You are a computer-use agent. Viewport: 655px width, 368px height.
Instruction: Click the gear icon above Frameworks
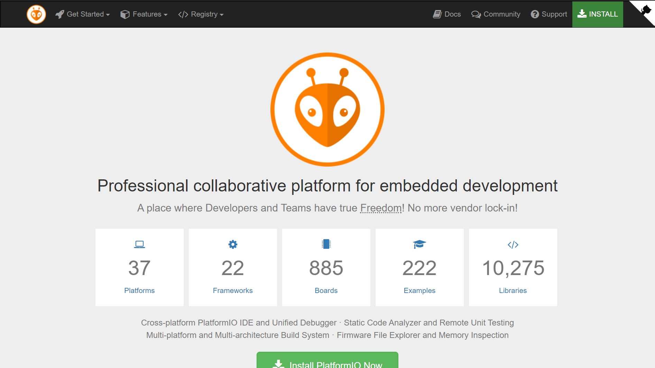(x=233, y=244)
